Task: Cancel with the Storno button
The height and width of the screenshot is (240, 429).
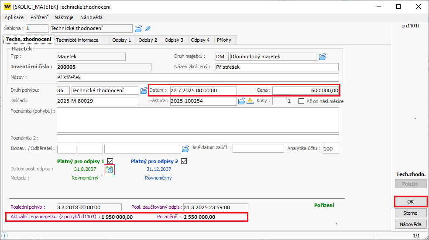Action: (x=410, y=213)
